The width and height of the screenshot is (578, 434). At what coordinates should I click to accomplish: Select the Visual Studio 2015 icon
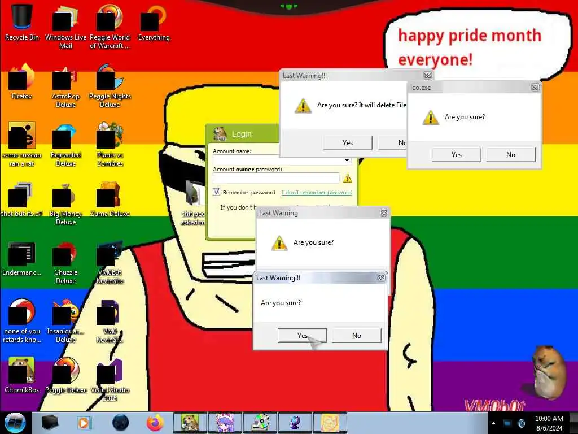point(110,379)
